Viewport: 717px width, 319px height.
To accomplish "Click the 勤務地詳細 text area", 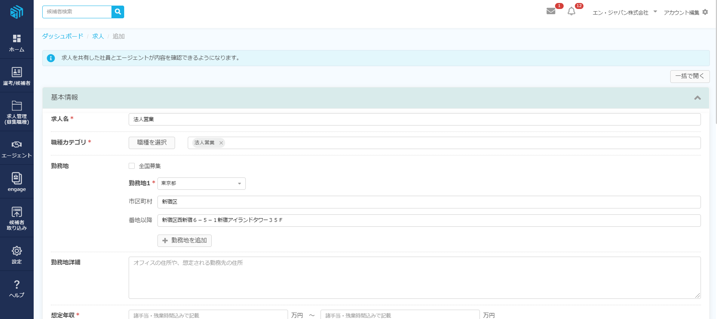I will [414, 278].
